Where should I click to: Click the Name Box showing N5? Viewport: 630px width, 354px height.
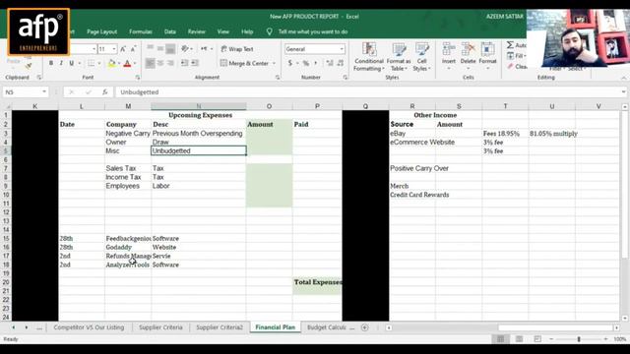click(x=22, y=92)
